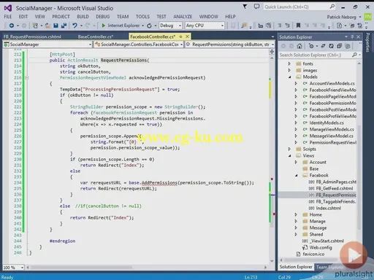This screenshot has height=280, width=374.
Task: Click the Undo arrow icon
Action: [75, 26]
